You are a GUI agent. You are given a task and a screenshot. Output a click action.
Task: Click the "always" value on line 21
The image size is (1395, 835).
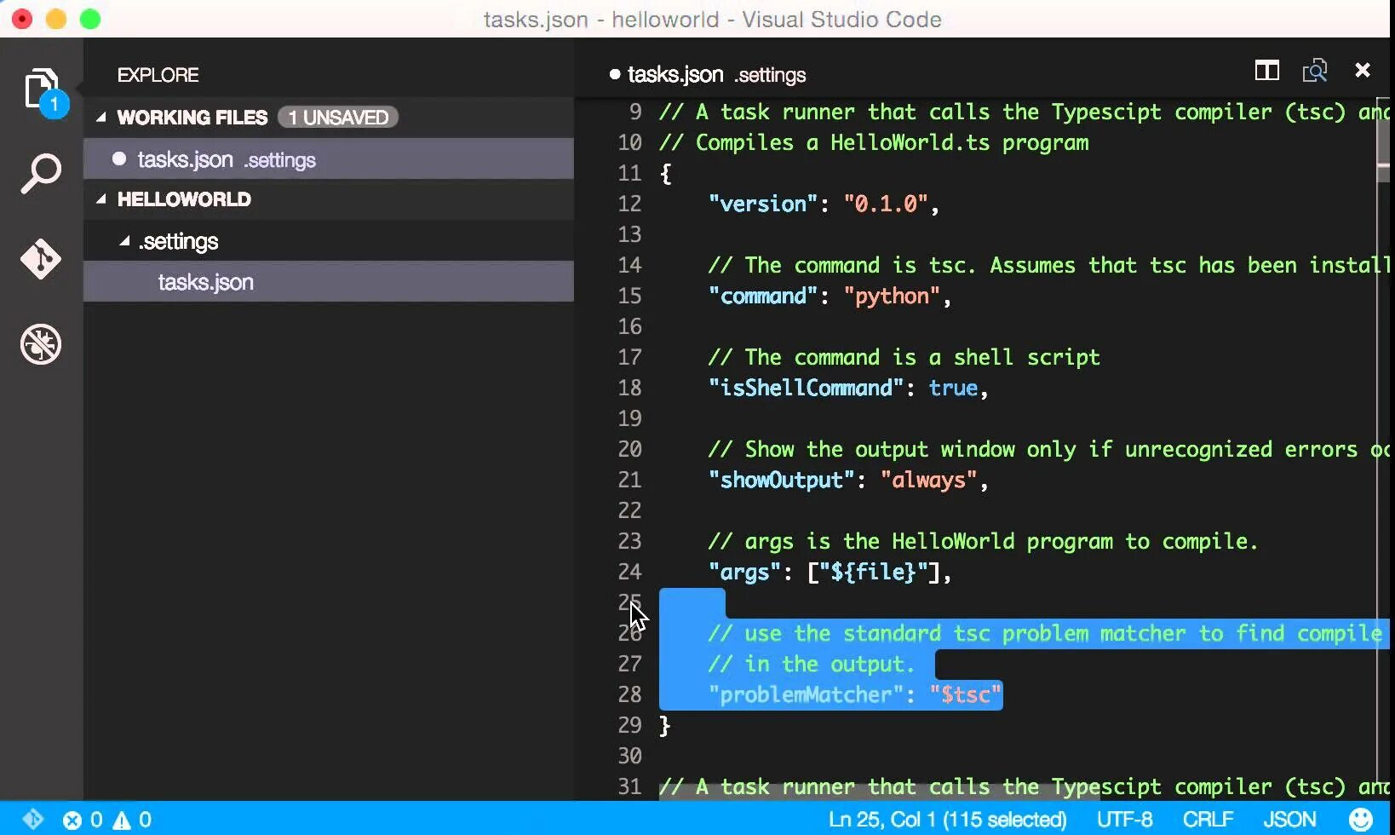[x=928, y=480]
